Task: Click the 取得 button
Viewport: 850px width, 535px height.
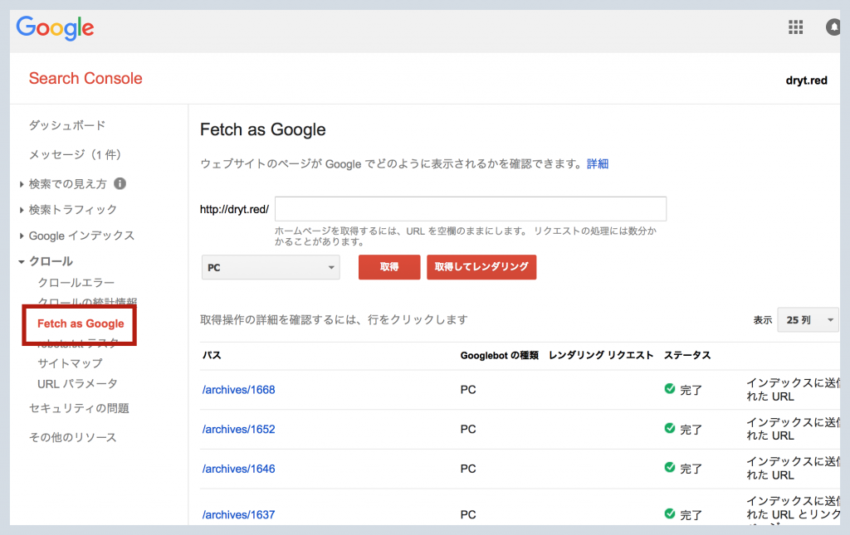Action: [x=388, y=267]
